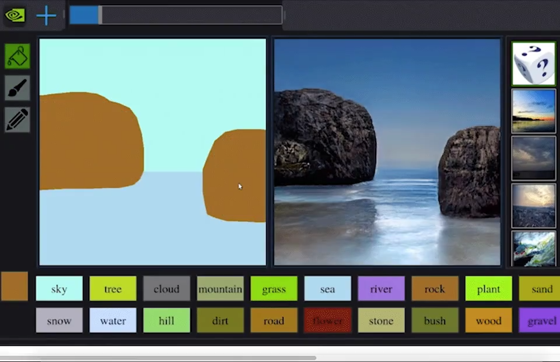Click the horizontal scrollbar at bottom

(158, 358)
